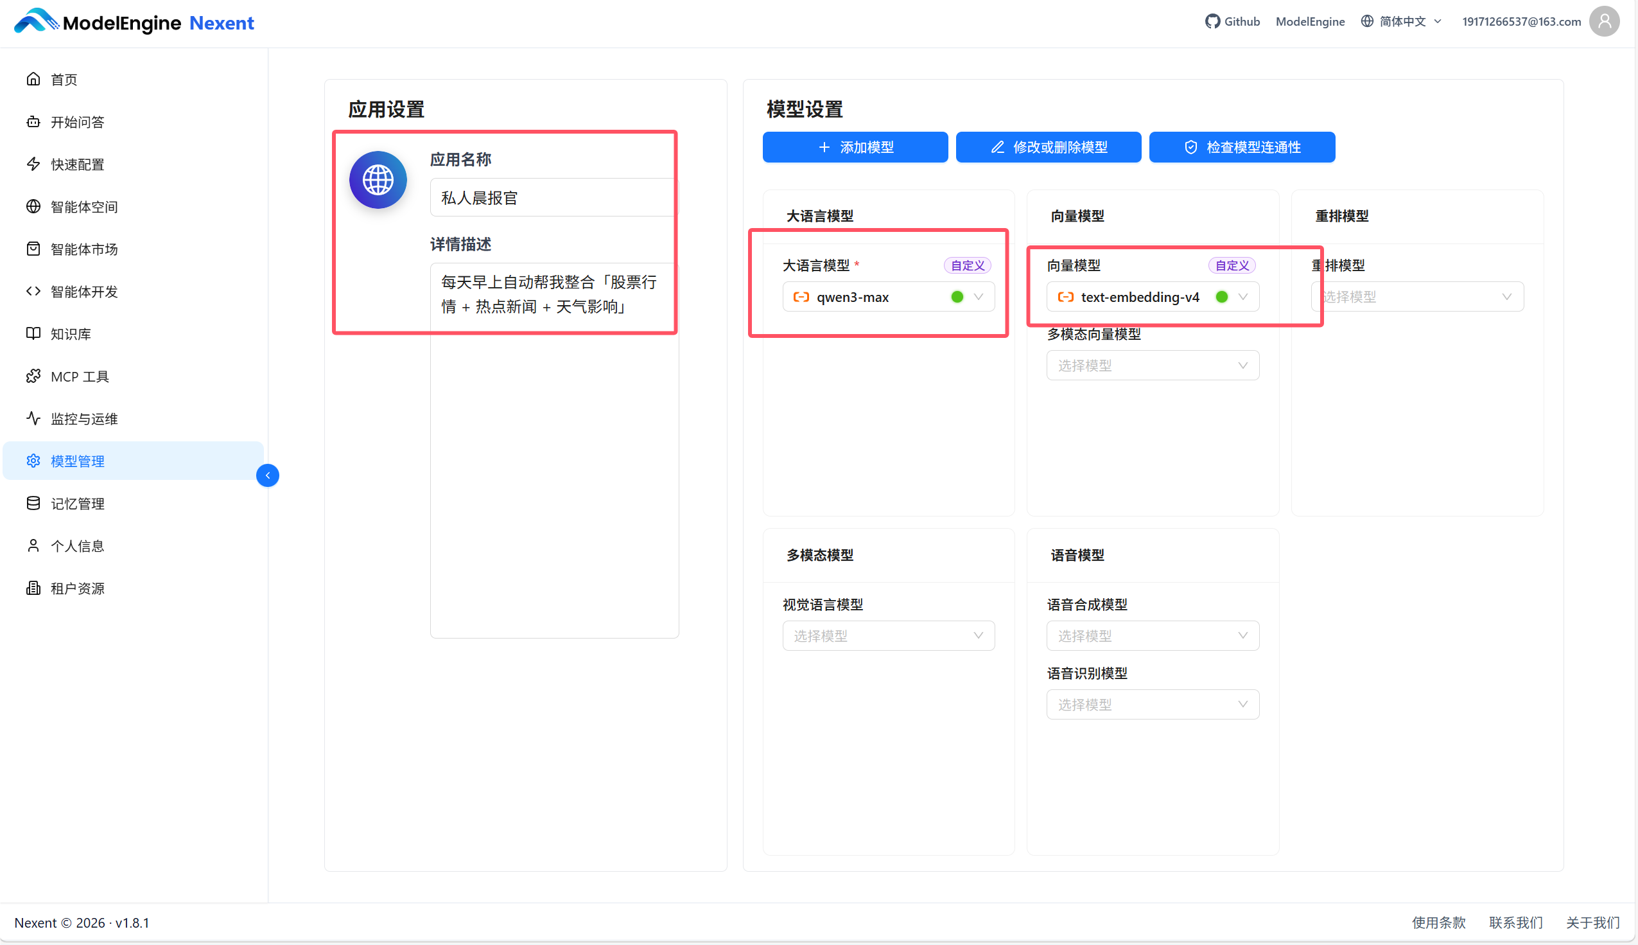Click the building icon beside 租户资源
Screen dimensions: 1638x945
(33, 588)
